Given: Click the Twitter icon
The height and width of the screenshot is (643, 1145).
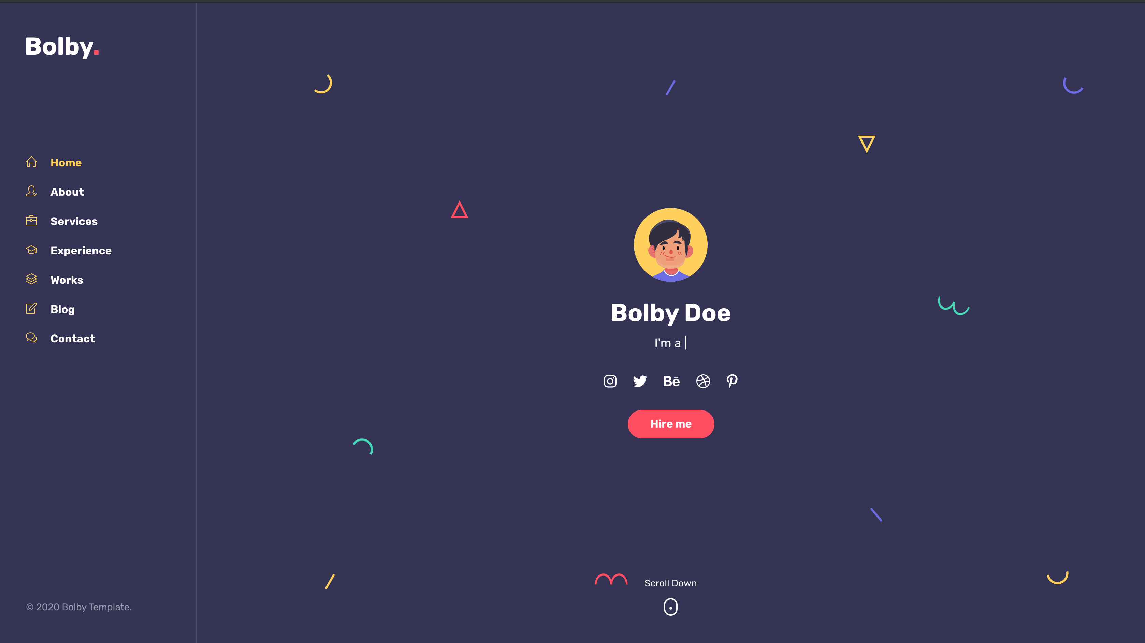Looking at the screenshot, I should pyautogui.click(x=639, y=380).
